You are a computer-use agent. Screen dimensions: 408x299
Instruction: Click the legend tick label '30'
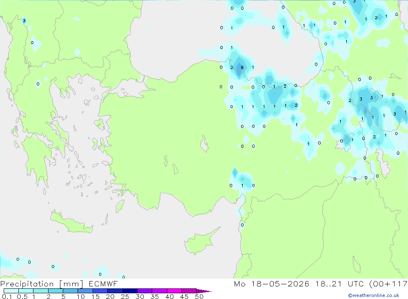140,297
